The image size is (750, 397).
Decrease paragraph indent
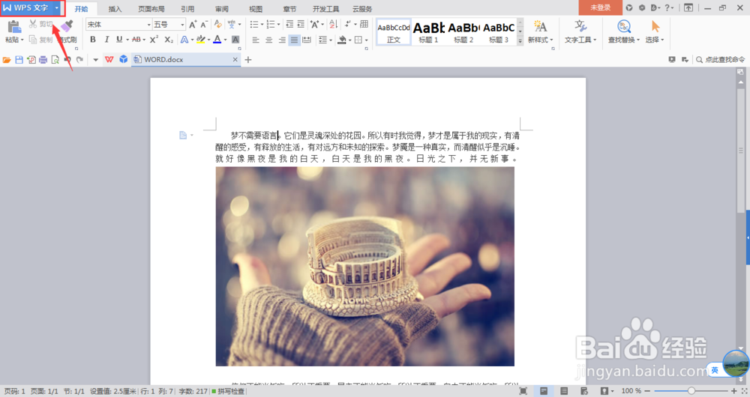click(x=289, y=25)
